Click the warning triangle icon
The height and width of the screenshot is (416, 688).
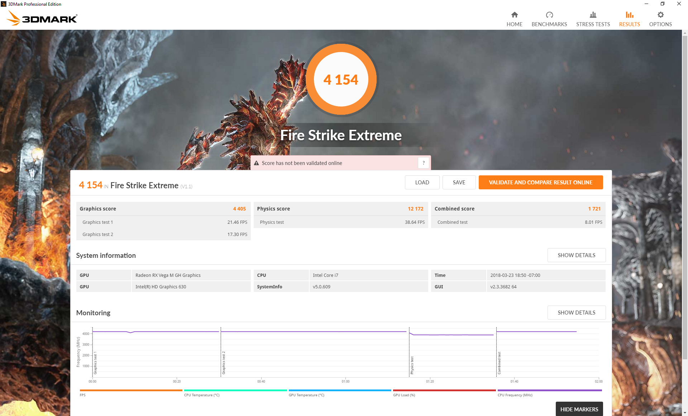coord(257,163)
